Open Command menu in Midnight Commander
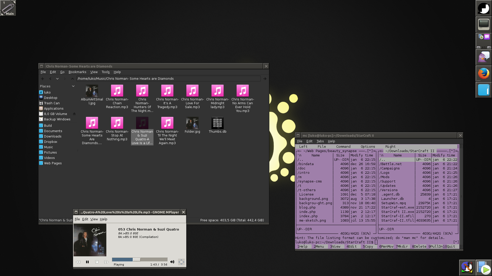The width and height of the screenshot is (492, 276). click(x=343, y=147)
